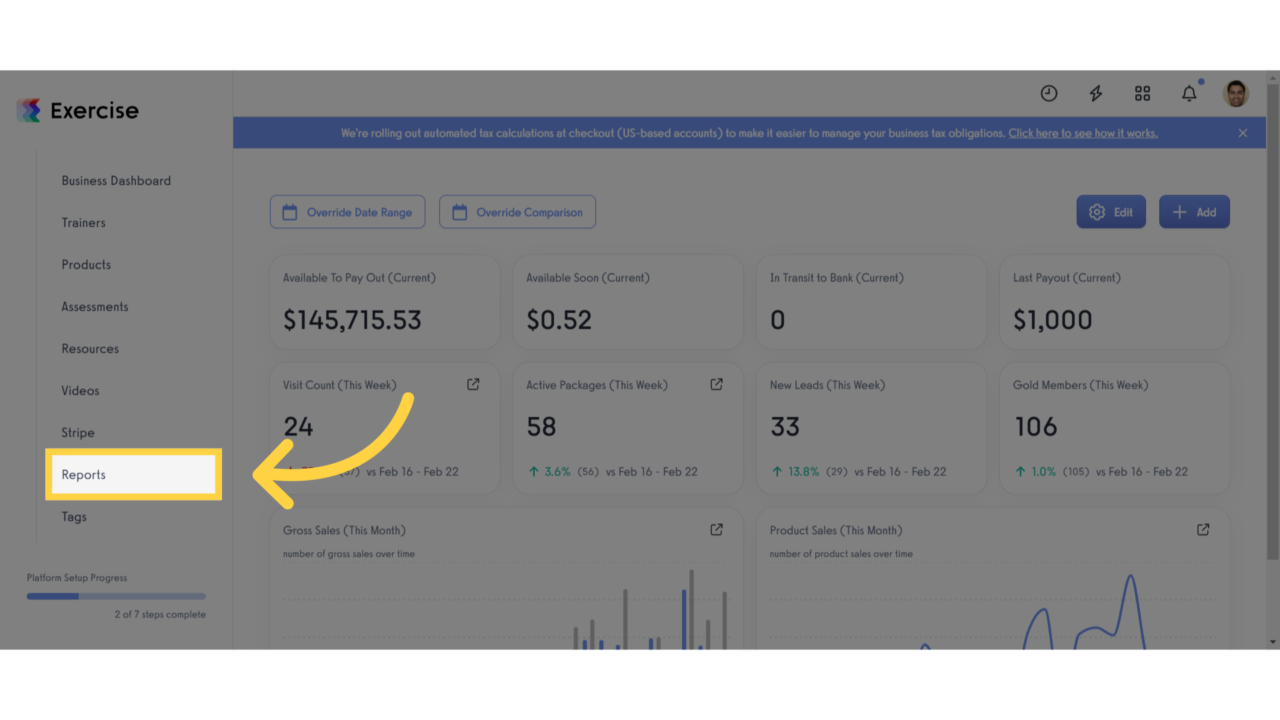Click the Override Date Range button
The image size is (1280, 720).
347,212
